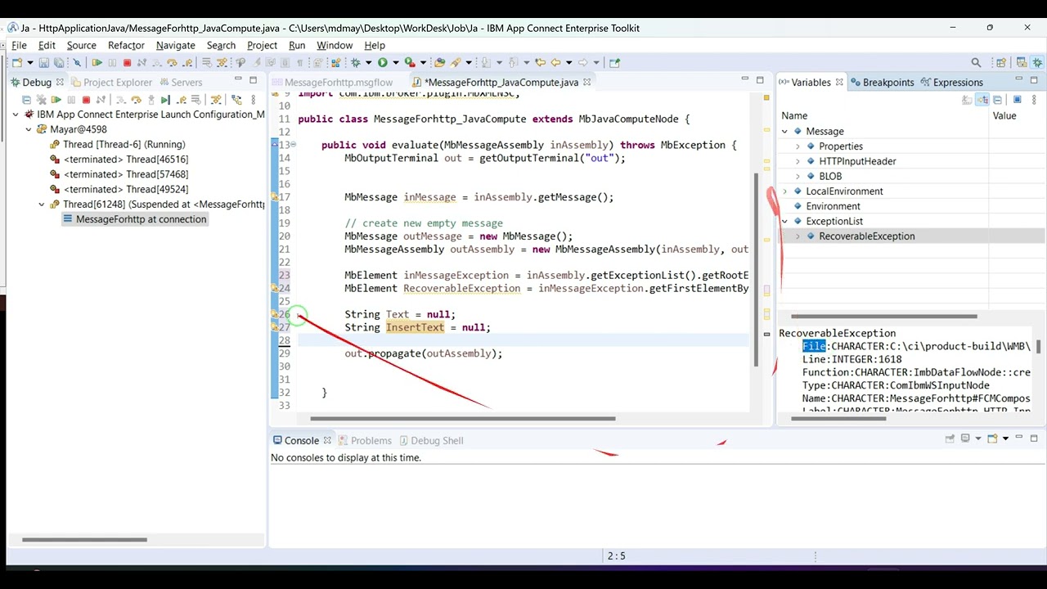Screen dimensions: 1047x589
Task: Click the editor horizontal scrollbar
Action: (462, 418)
